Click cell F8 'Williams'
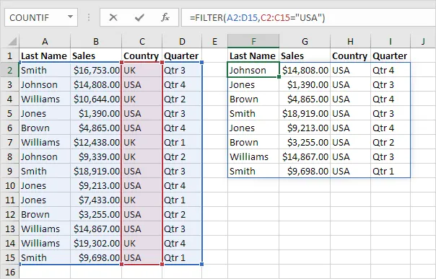Viewport: 436px width, 279px height. tap(253, 156)
